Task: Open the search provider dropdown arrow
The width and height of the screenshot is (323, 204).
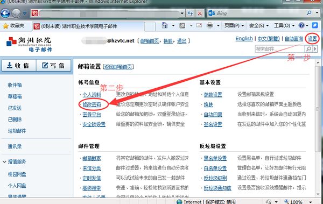Action: [317, 13]
